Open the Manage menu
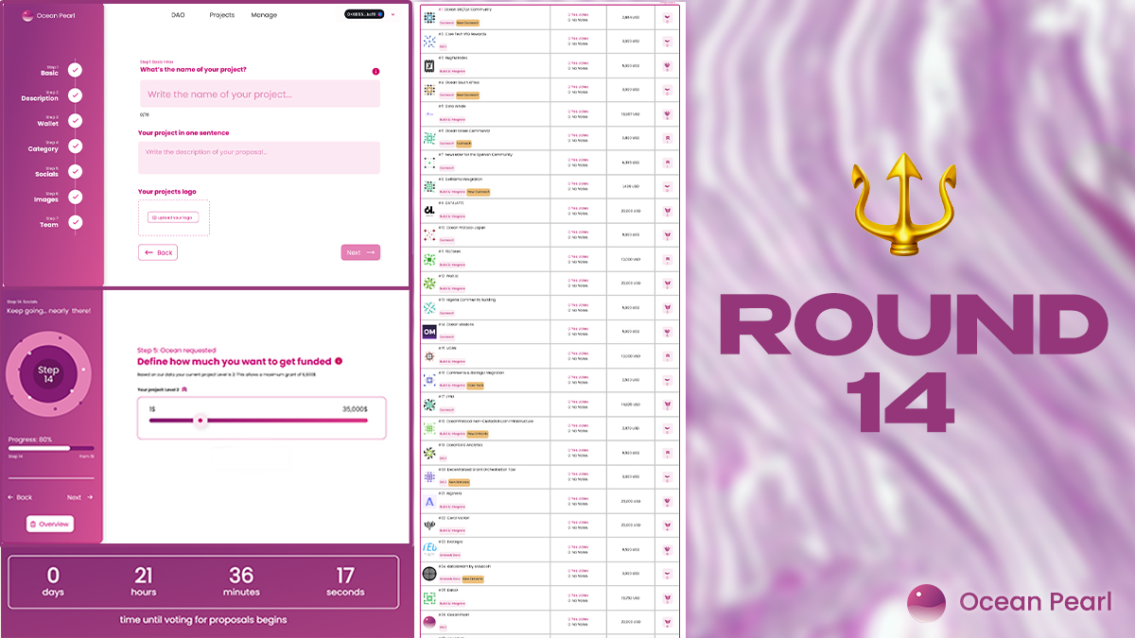The image size is (1135, 638). (264, 15)
